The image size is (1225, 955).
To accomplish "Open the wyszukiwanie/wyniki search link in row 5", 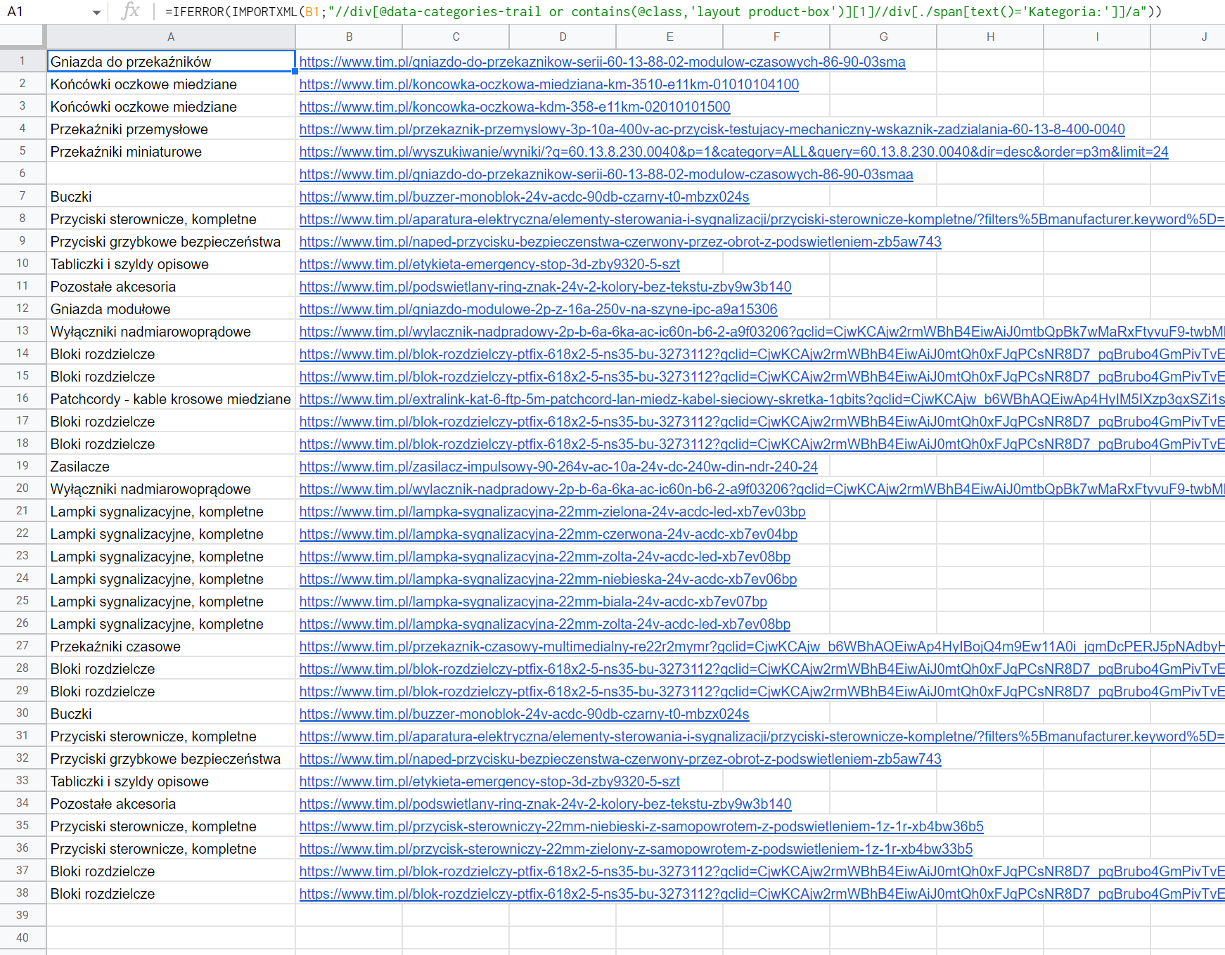I will click(x=734, y=152).
